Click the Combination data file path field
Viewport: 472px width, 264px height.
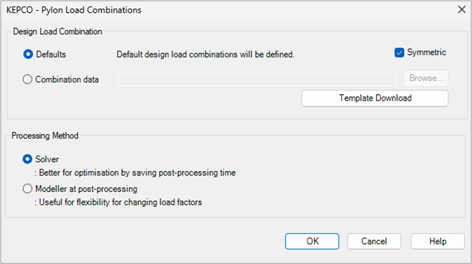tap(257, 79)
